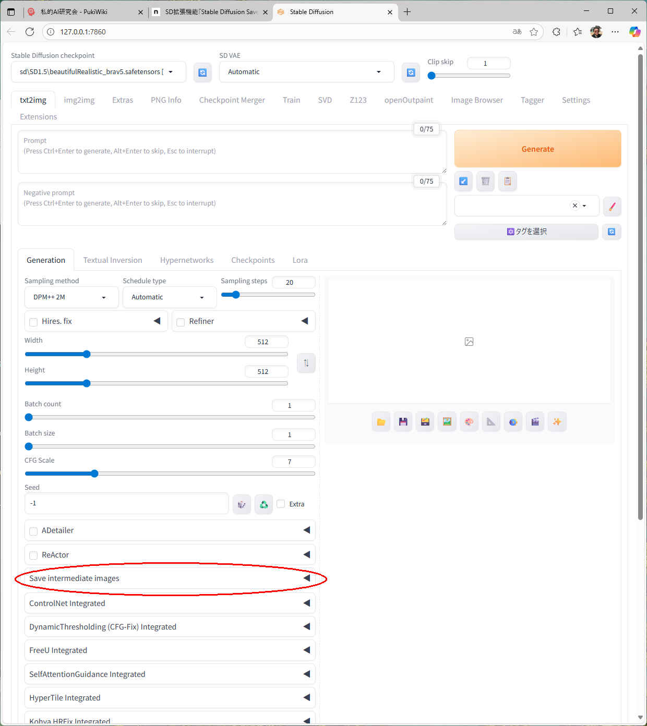Click the タグを選択 button
Image resolution: width=647 pixels, height=726 pixels.
pos(526,232)
